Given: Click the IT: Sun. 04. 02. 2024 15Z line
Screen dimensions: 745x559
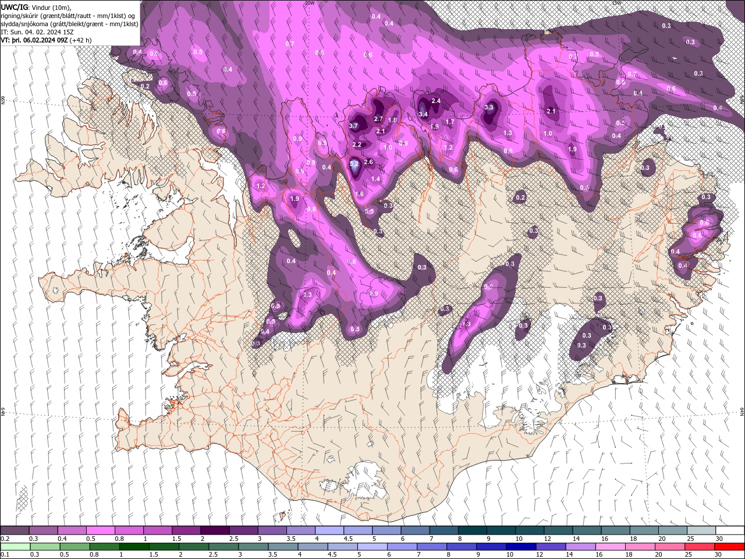Looking at the screenshot, I should click(x=37, y=32).
